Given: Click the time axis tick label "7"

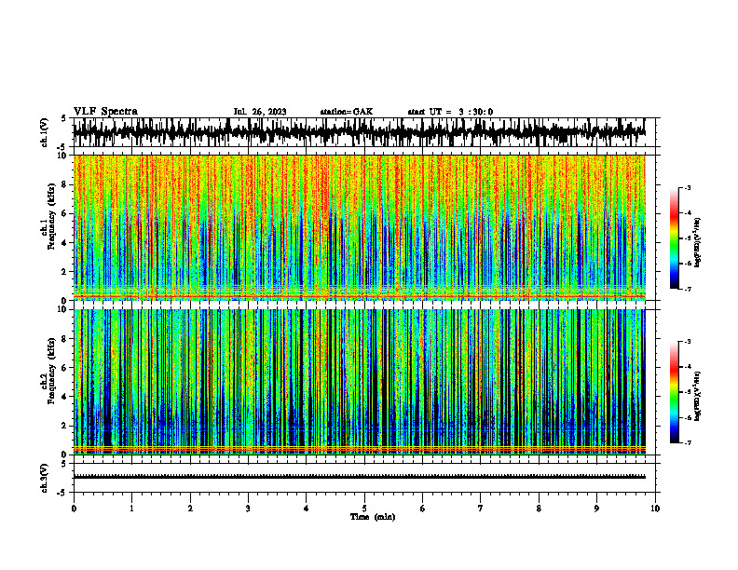Looking at the screenshot, I should [481, 509].
